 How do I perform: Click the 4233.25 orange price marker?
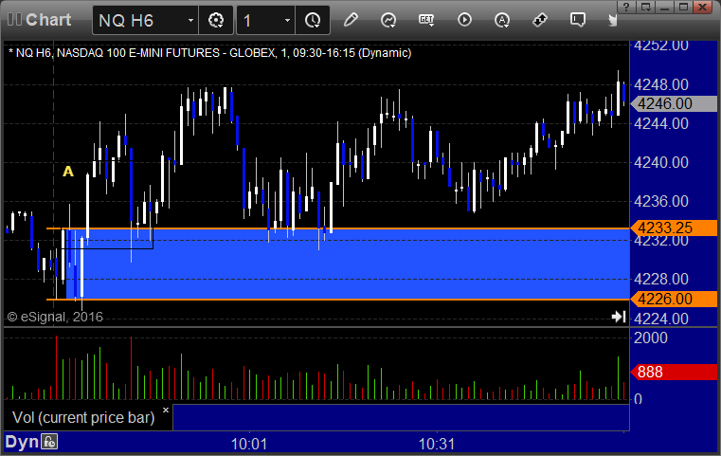click(674, 228)
